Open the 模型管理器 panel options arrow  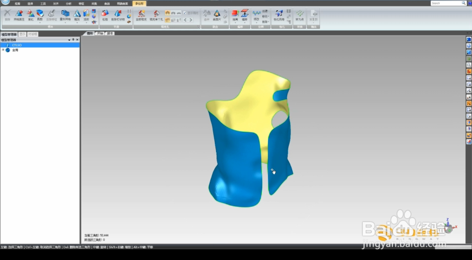coord(69,40)
